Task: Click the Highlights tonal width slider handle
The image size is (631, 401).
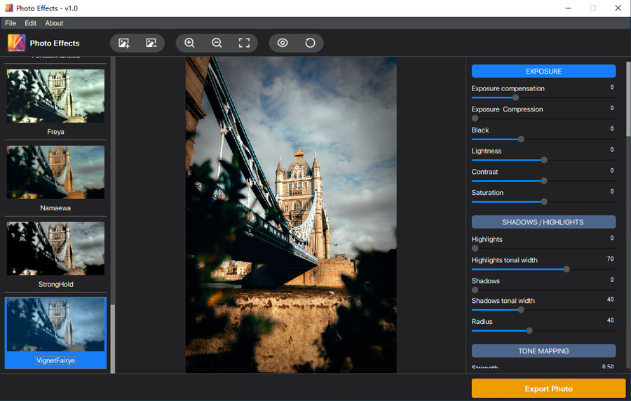Action: tap(566, 269)
